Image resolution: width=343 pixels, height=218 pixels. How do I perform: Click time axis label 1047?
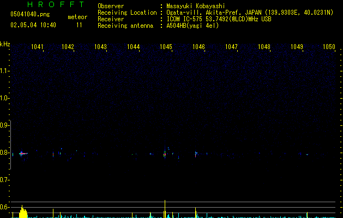[x=231, y=47]
